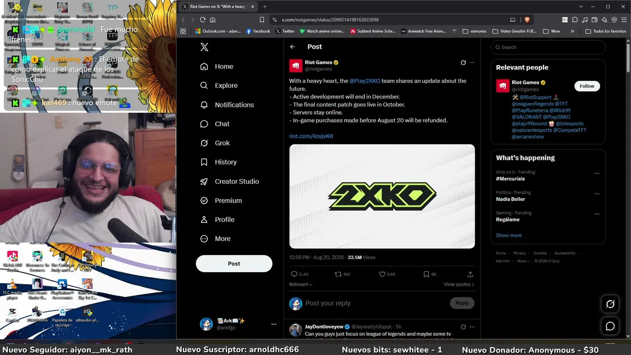Open the floating Grok button
This screenshot has width=631, height=355.
(x=610, y=304)
